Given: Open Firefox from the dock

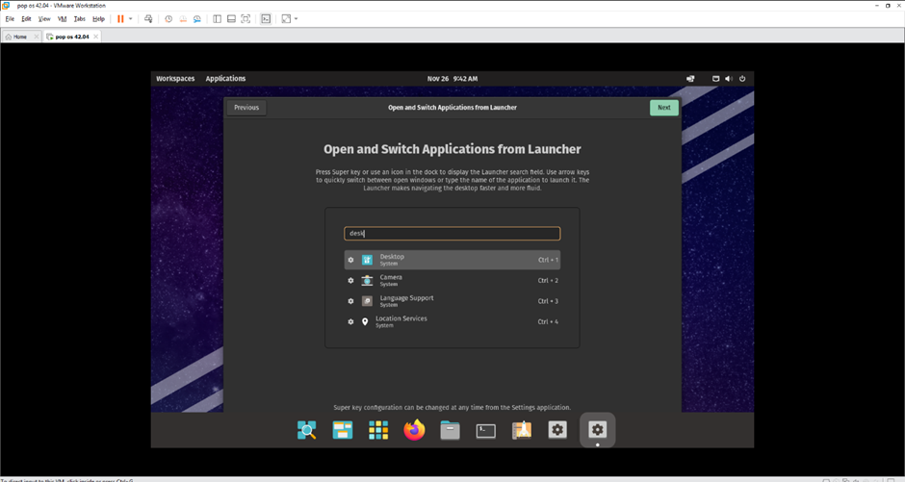Looking at the screenshot, I should [414, 430].
